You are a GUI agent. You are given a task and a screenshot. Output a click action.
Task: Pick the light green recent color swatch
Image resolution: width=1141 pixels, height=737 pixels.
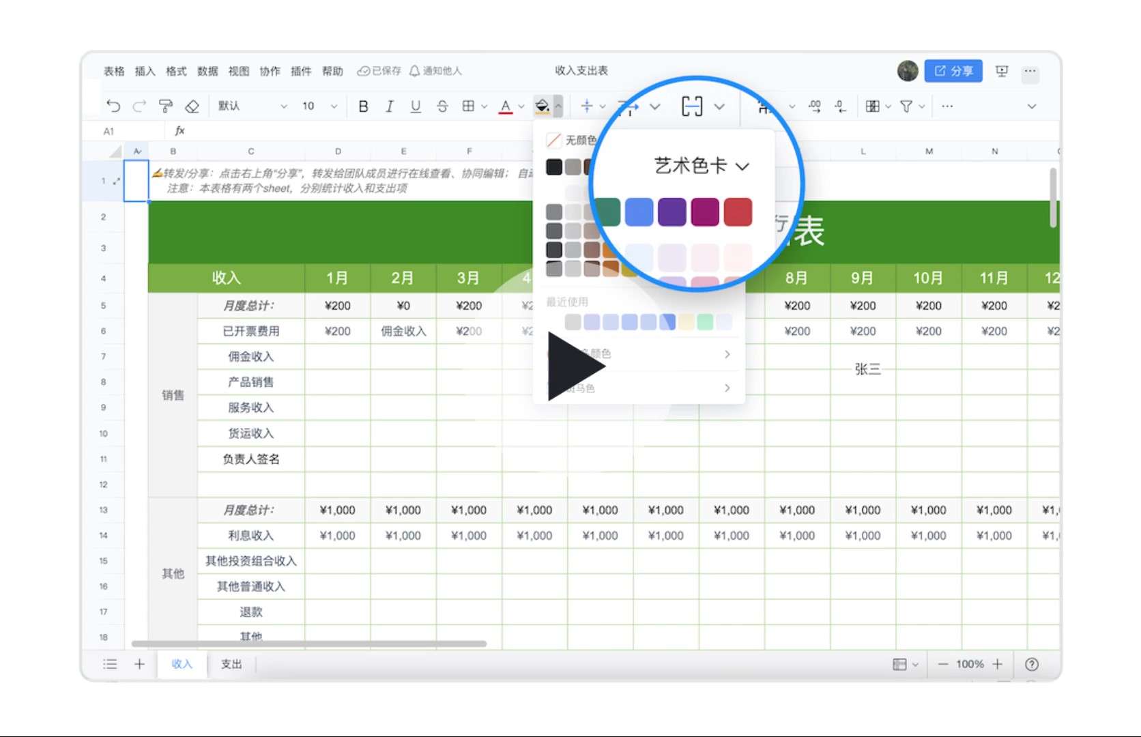click(x=705, y=321)
